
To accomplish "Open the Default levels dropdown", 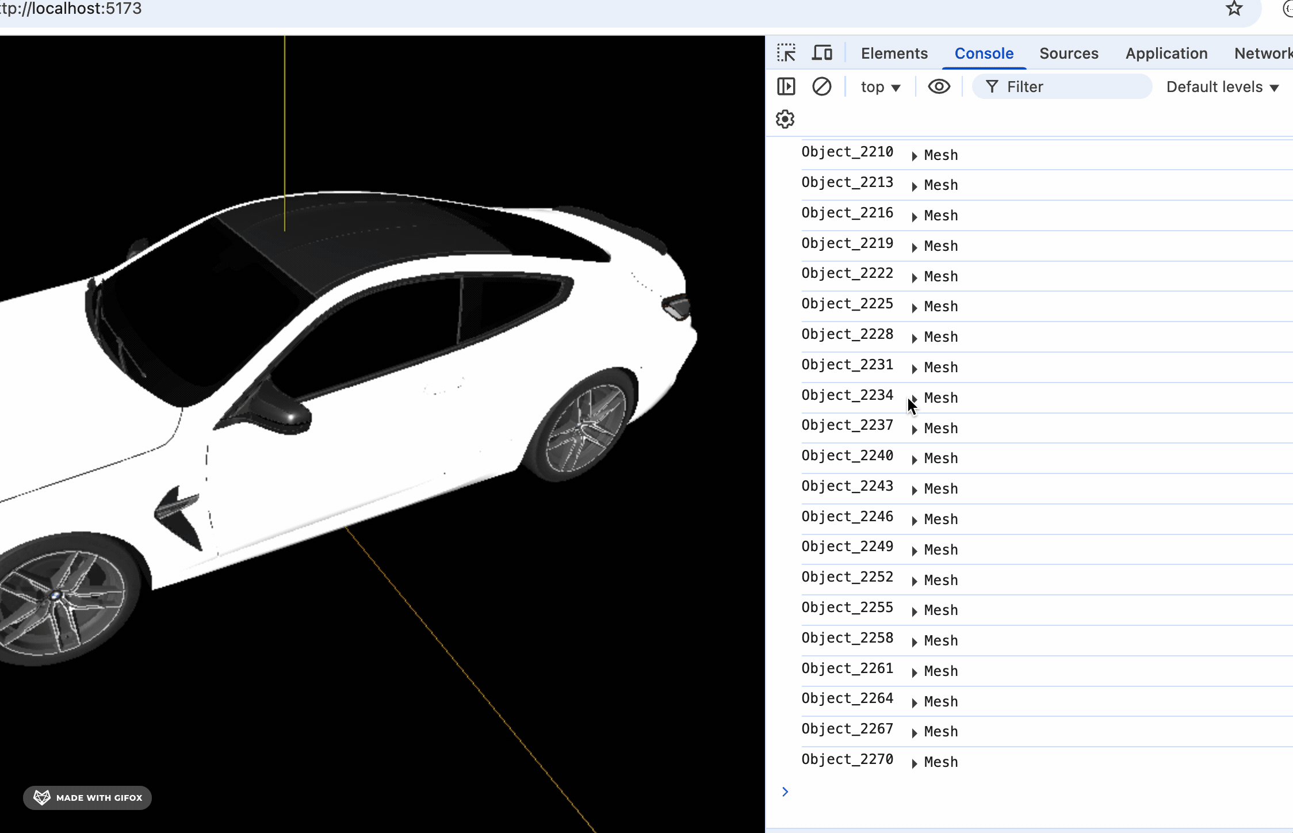I will 1222,87.
